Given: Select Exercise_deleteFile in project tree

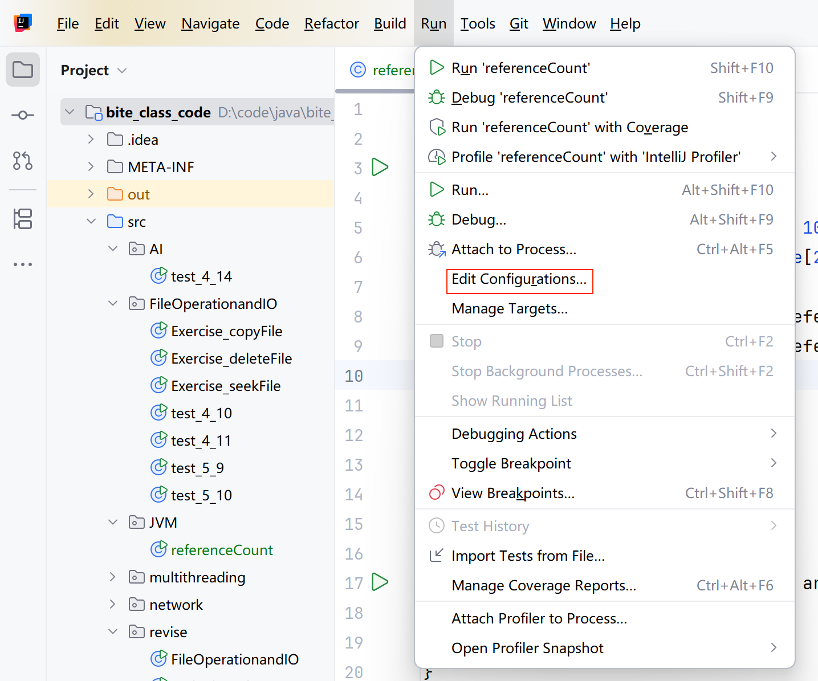Looking at the screenshot, I should tap(231, 358).
